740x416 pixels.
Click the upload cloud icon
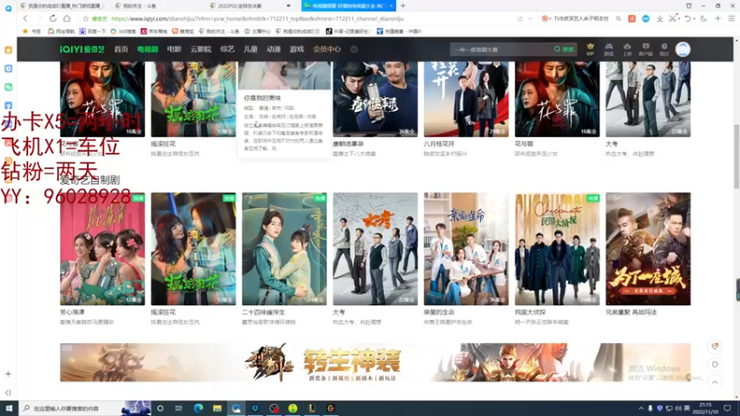coord(627,49)
